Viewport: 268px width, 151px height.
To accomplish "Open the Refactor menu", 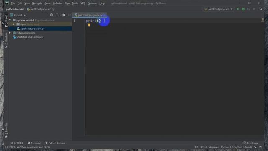I will [x=58, y=3].
